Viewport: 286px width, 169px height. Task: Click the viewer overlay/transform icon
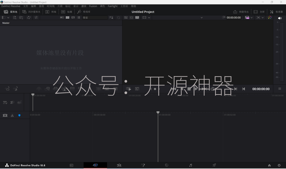[258, 18]
